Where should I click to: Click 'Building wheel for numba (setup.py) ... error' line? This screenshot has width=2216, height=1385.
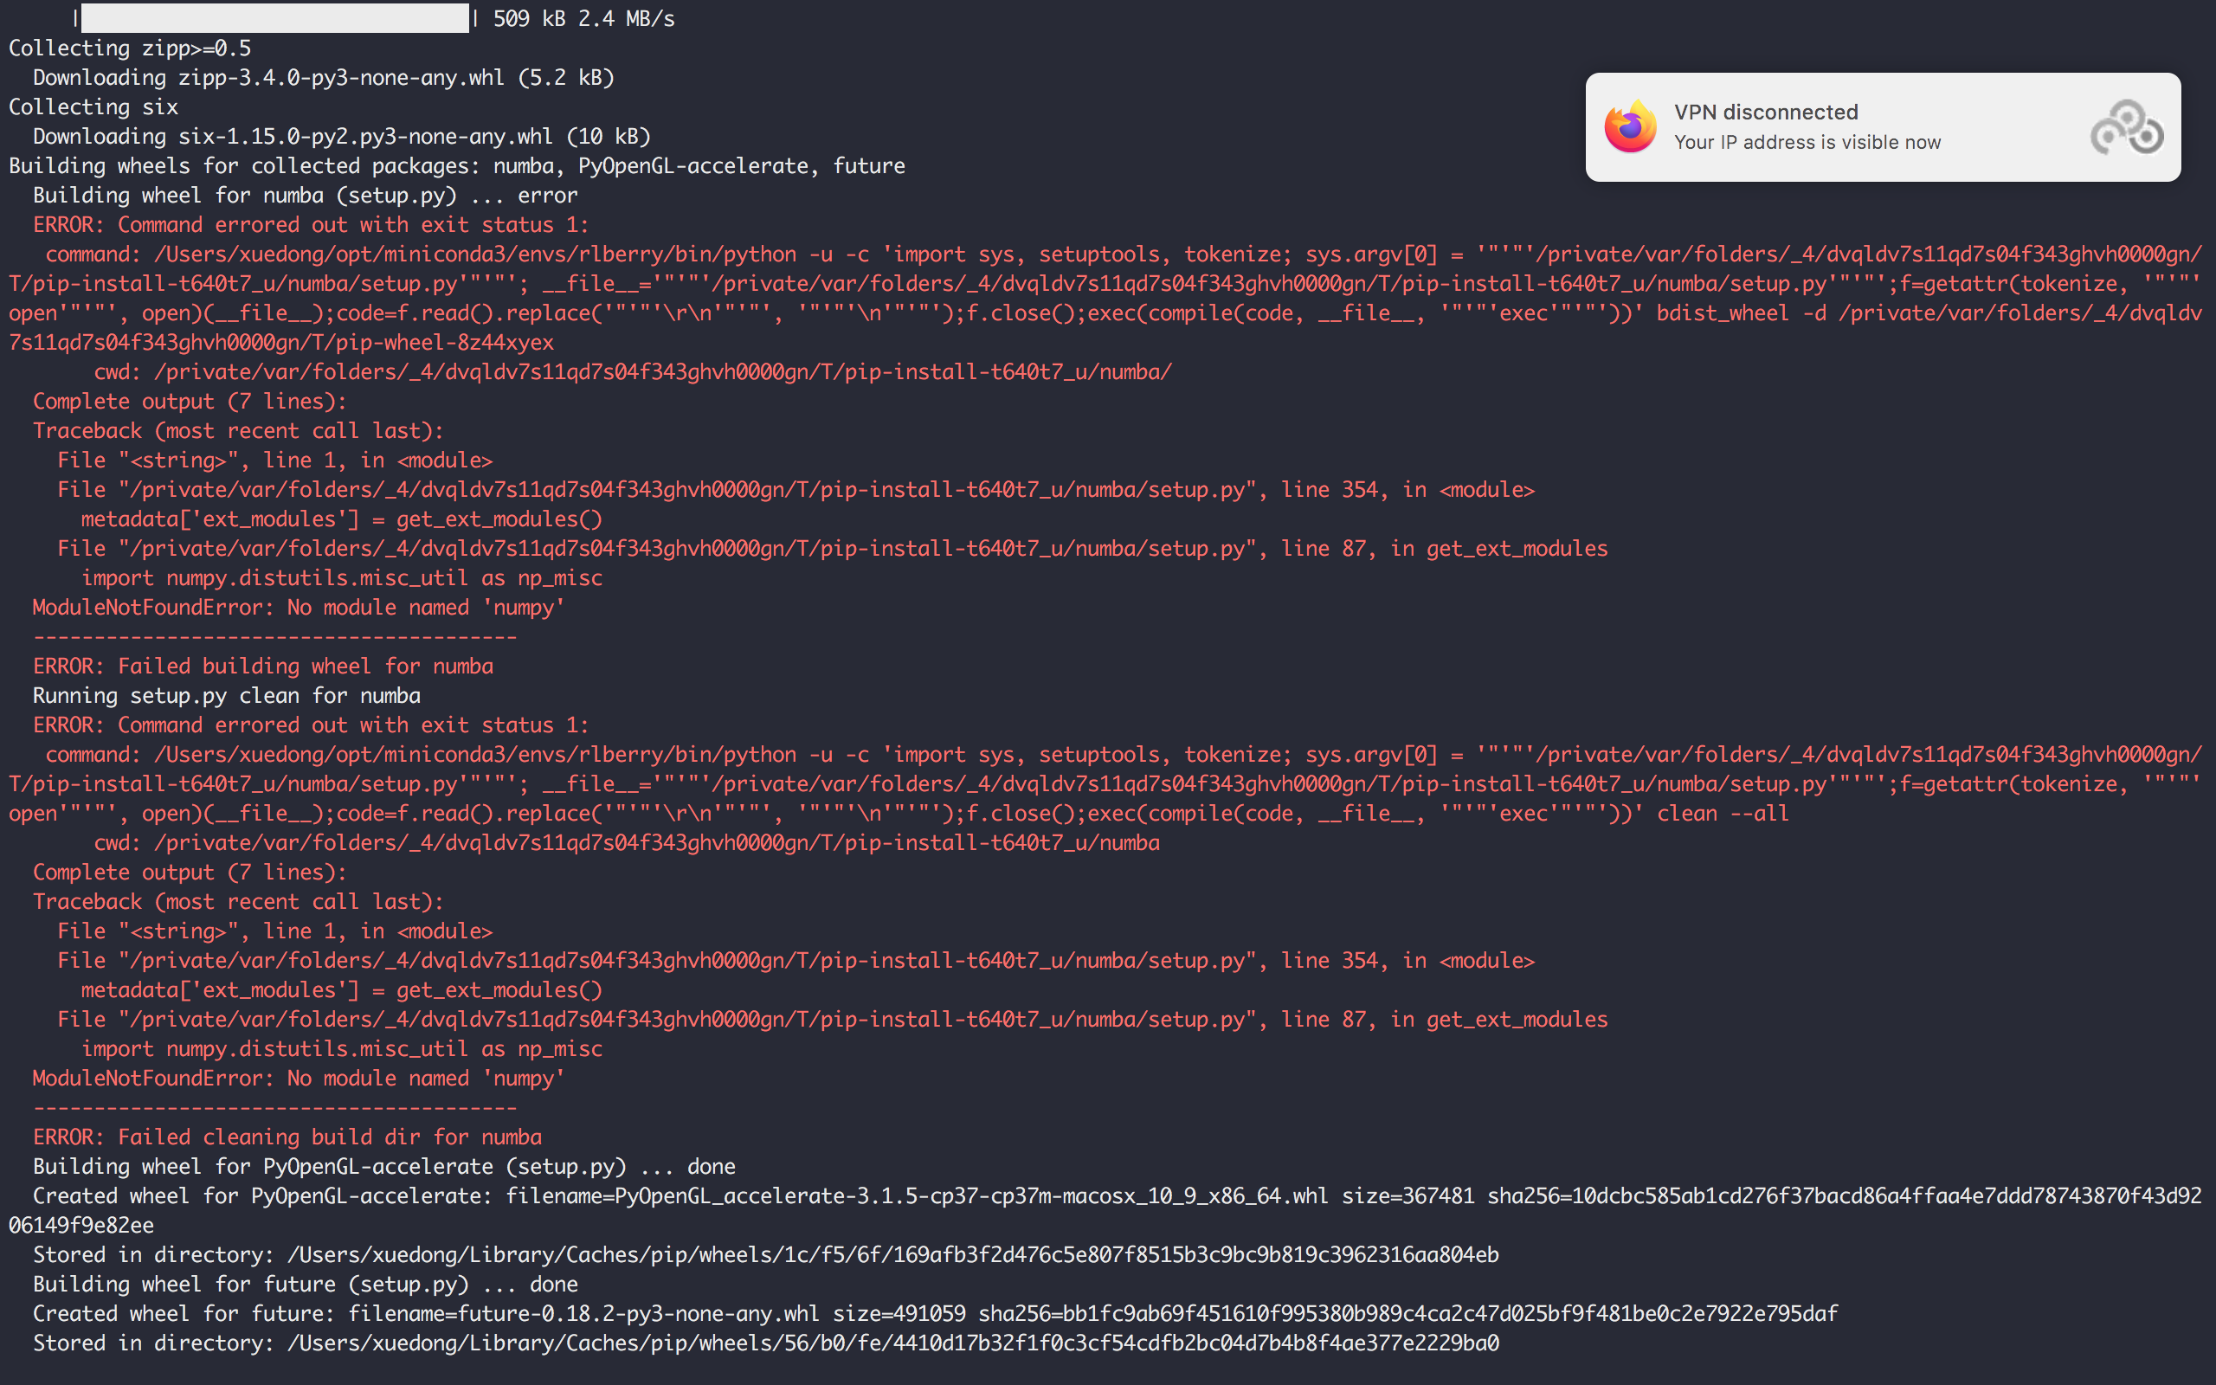click(x=305, y=195)
